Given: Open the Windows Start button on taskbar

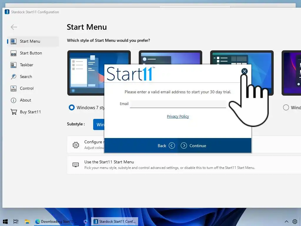Looking at the screenshot, I should point(5,222).
